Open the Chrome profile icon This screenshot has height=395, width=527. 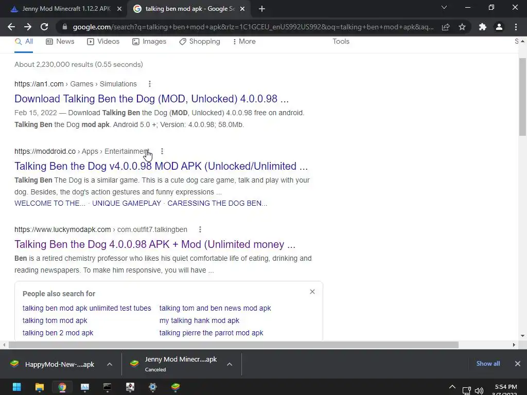pos(499,27)
